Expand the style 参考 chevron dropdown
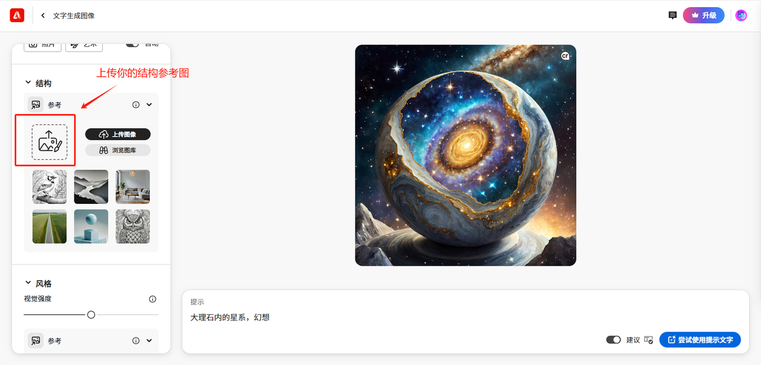Image resolution: width=761 pixels, height=365 pixels. pos(149,341)
